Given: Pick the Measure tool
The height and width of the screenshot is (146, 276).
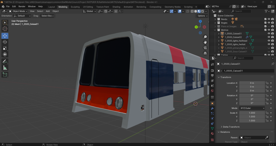Looking at the screenshot, I should point(5,68).
